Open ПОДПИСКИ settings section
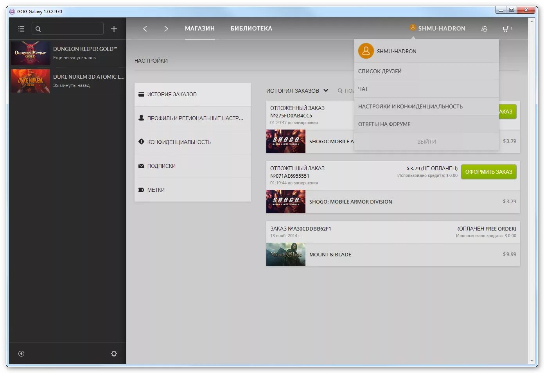The height and width of the screenshot is (373, 544). point(192,166)
